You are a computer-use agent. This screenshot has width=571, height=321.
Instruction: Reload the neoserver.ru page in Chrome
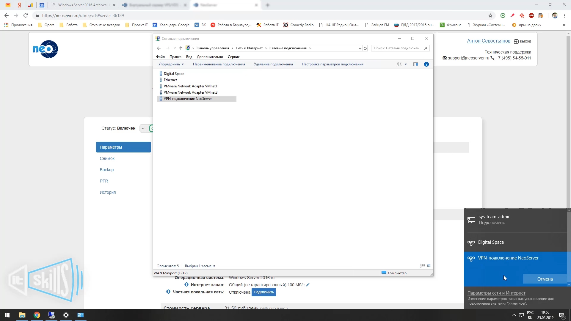pos(26,15)
